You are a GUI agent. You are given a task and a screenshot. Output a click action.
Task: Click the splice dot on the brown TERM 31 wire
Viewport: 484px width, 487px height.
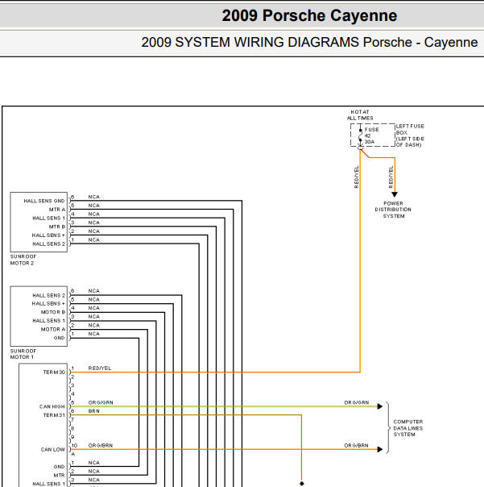301,484
